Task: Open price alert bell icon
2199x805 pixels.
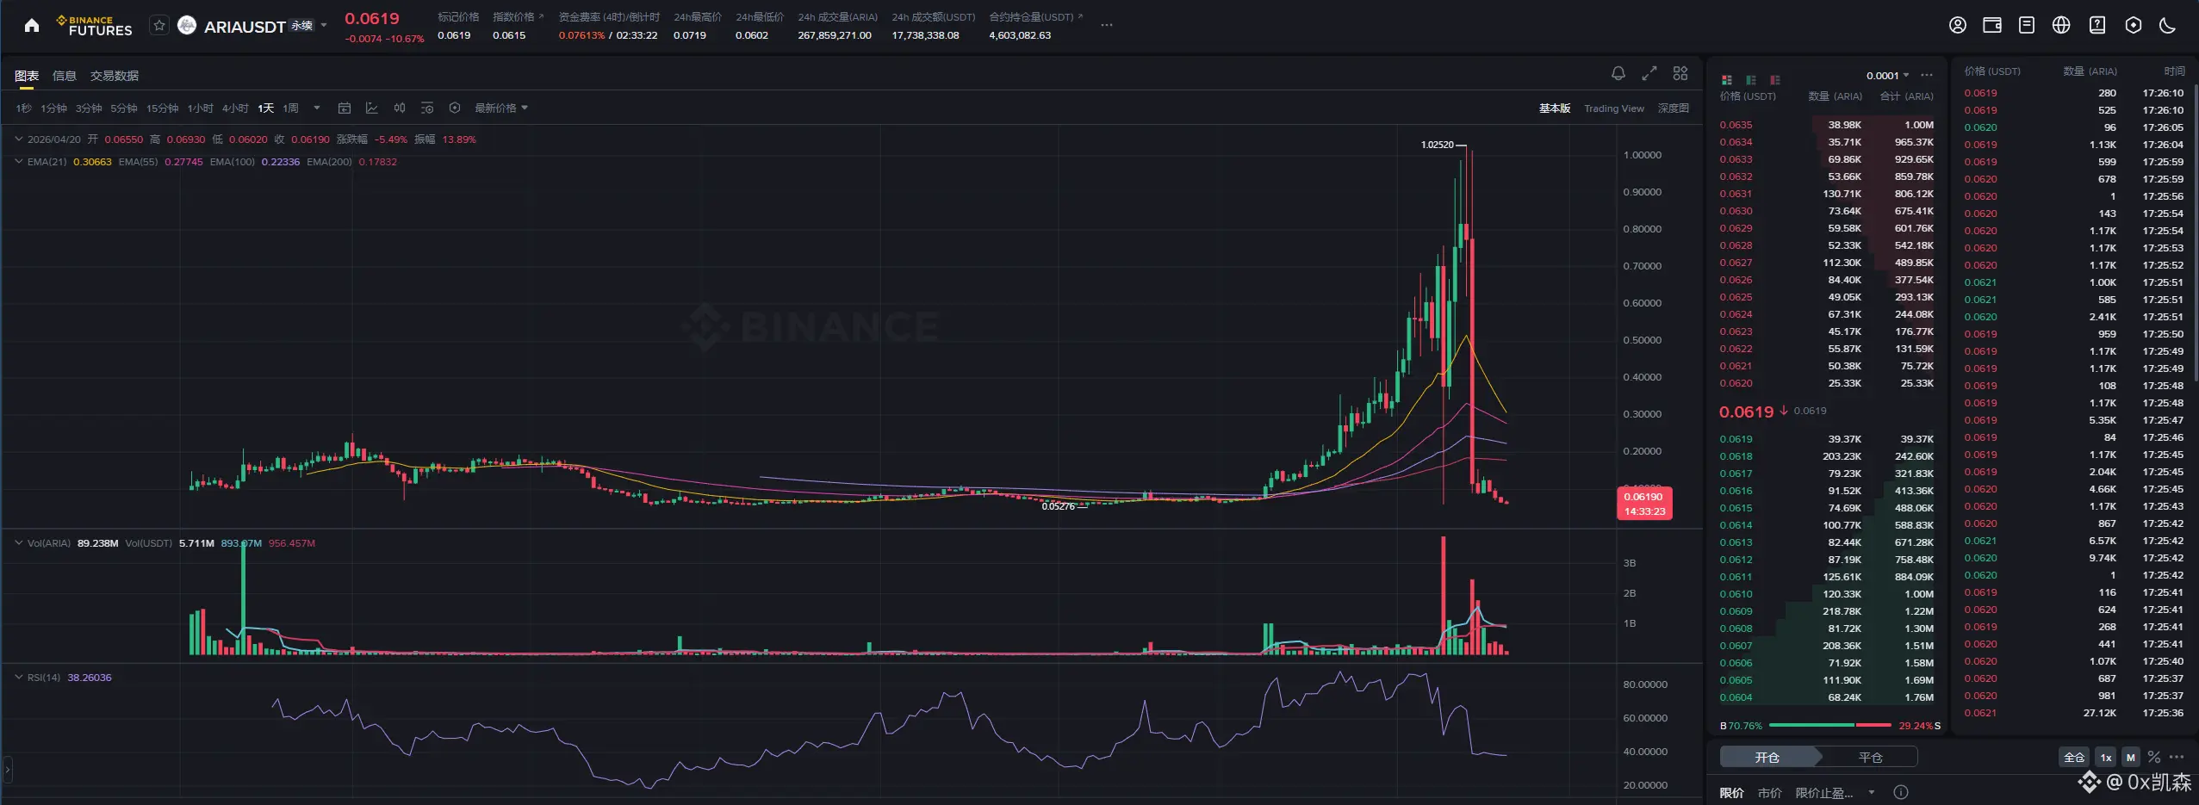Action: [1618, 74]
